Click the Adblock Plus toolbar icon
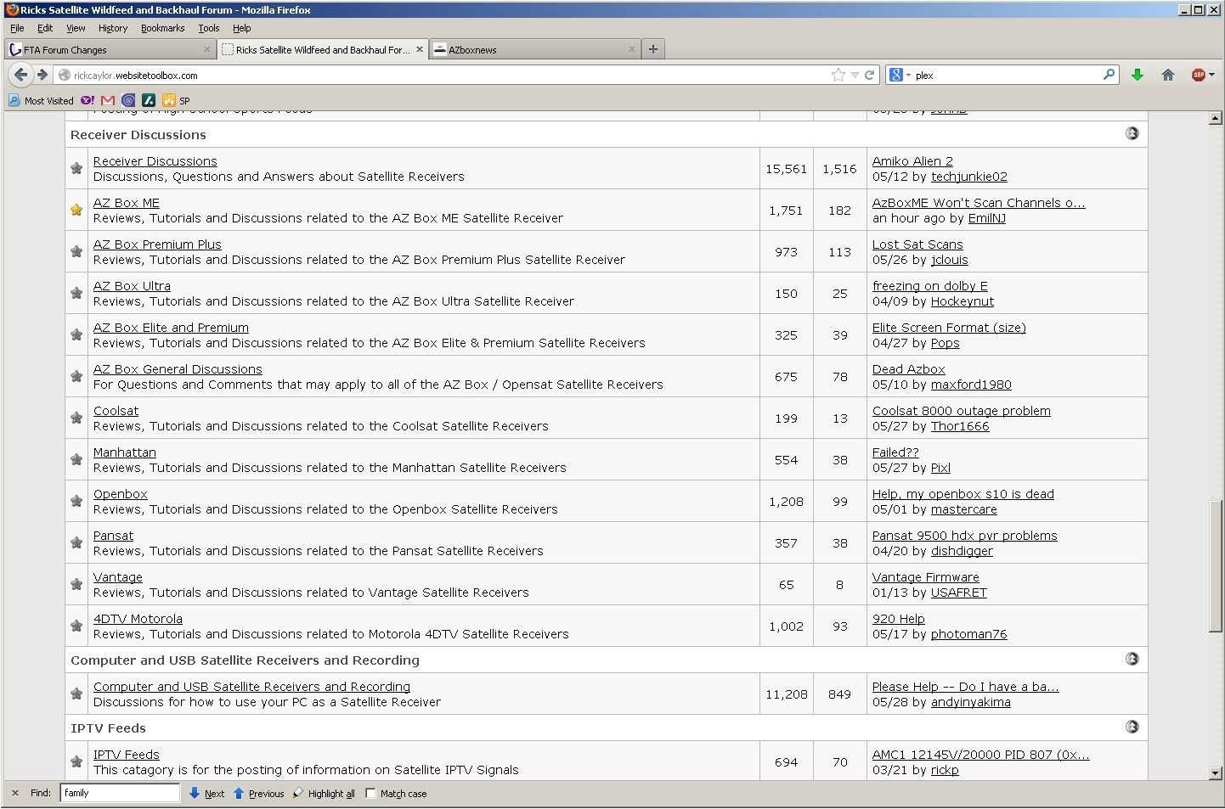 pos(1199,75)
